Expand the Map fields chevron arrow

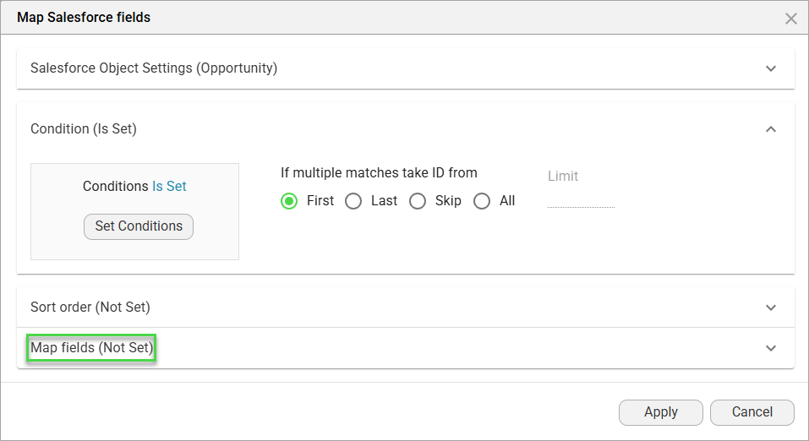point(770,348)
